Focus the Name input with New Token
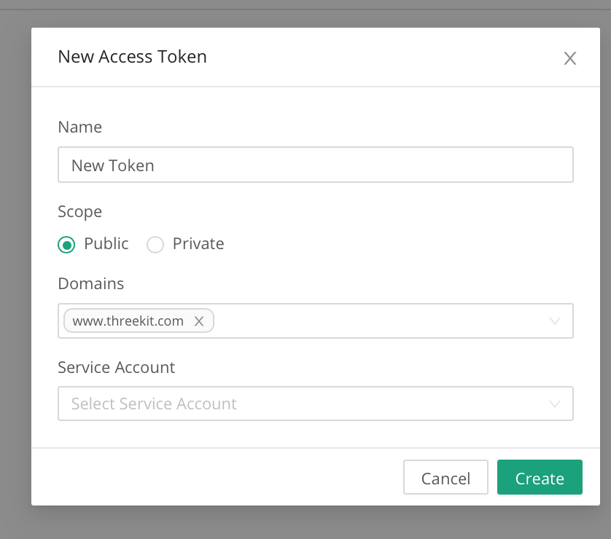Viewport: 611px width, 539px height. (315, 165)
